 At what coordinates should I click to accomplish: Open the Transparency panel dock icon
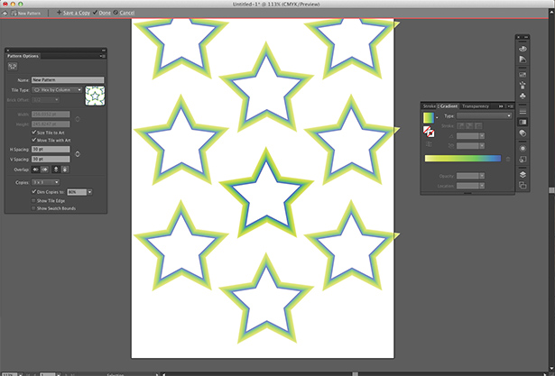coord(523,133)
